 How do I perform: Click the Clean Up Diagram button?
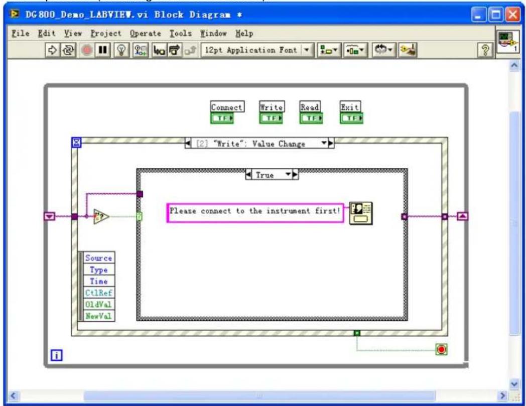(408, 50)
